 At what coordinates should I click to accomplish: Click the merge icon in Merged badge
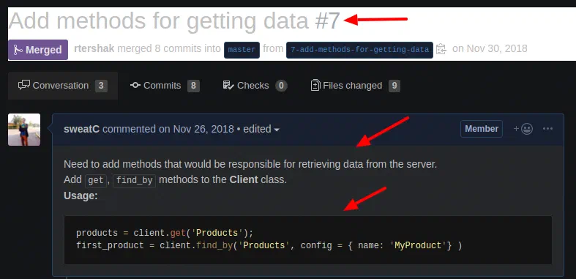pyautogui.click(x=18, y=50)
